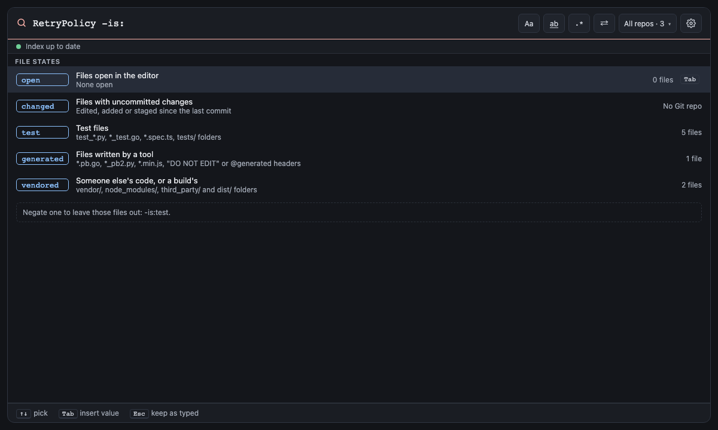Select the generated file state tag
The image size is (718, 430).
42,159
